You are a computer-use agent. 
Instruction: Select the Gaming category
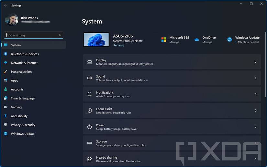click(x=34, y=107)
